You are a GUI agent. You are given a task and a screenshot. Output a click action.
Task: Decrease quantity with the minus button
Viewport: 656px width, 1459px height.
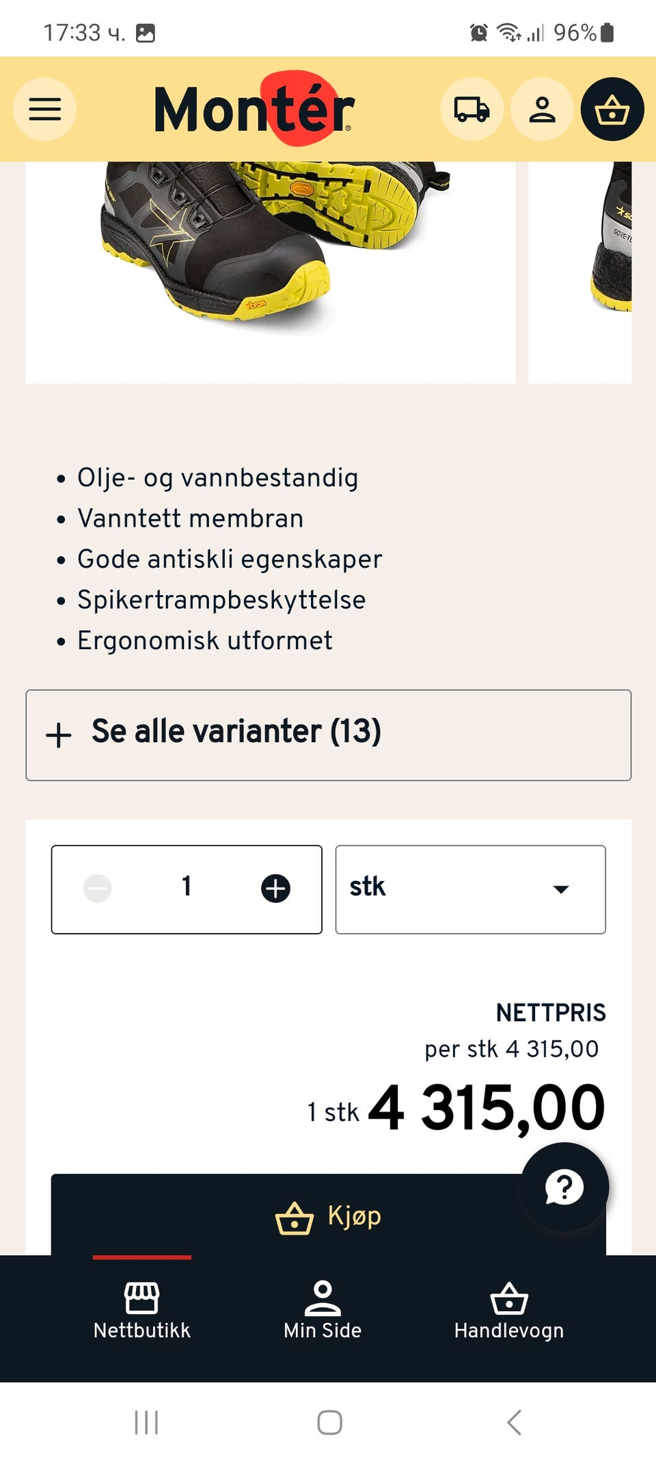pos(96,888)
